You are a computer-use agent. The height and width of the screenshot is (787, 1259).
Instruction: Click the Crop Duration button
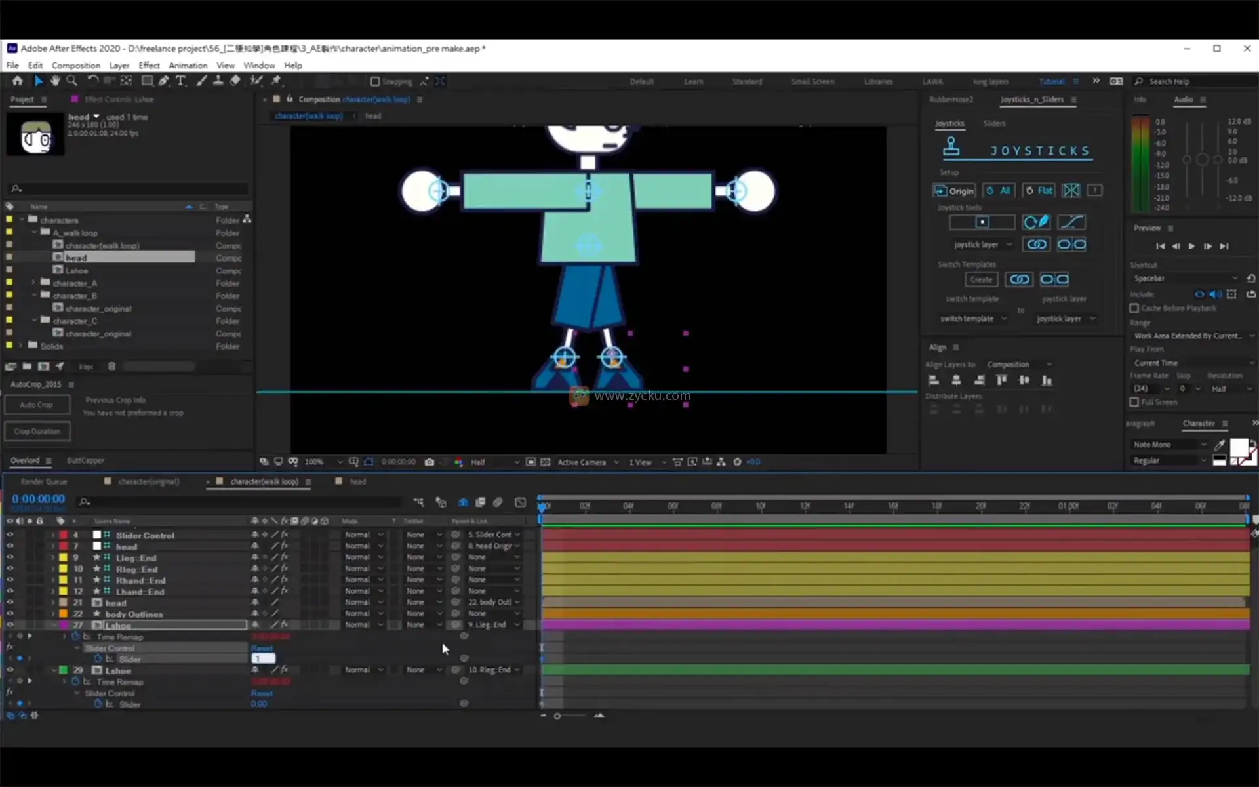(37, 431)
